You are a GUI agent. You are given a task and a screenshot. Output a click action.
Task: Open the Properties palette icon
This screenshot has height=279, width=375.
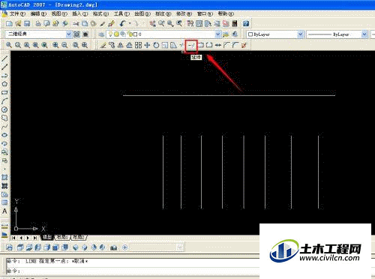pyautogui.click(x=190, y=24)
